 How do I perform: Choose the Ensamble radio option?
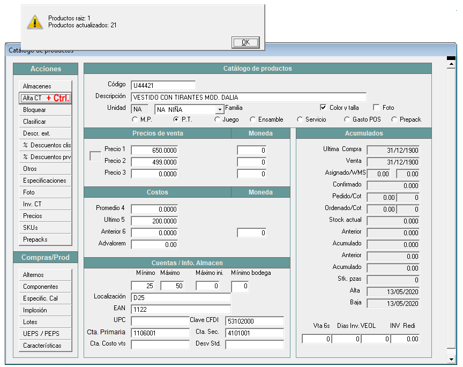click(253, 119)
